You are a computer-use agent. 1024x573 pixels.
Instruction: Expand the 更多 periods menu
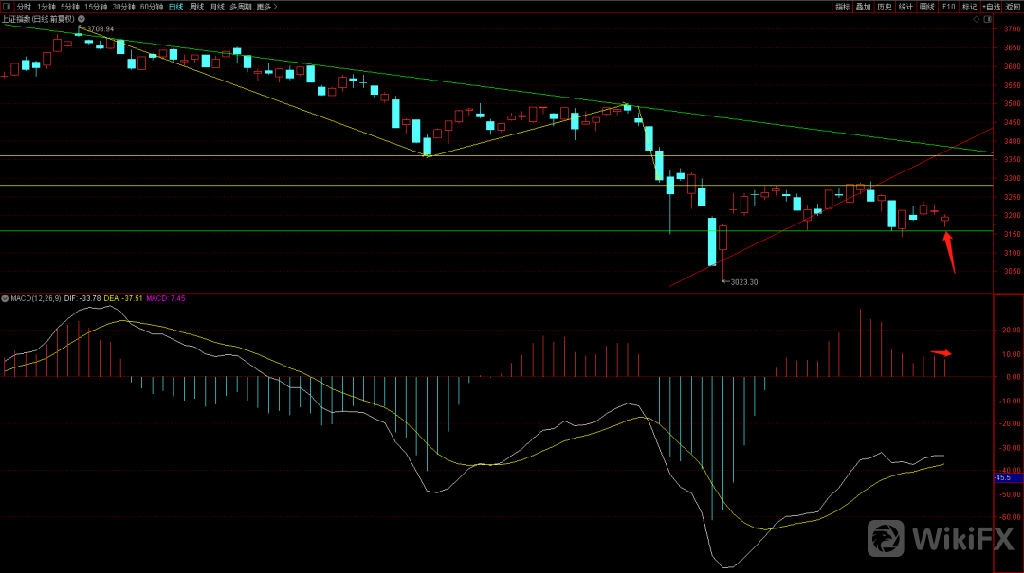(x=264, y=7)
